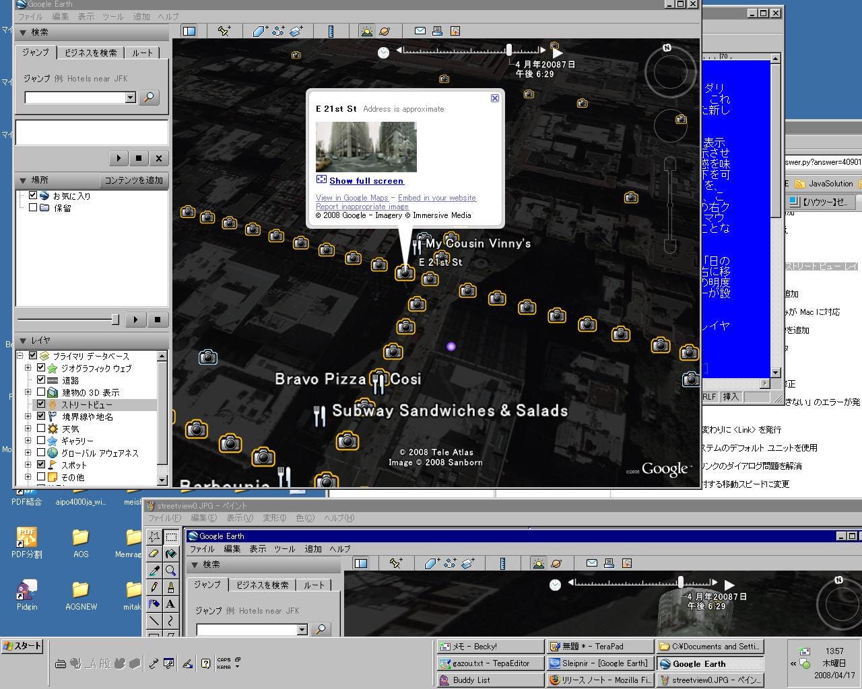
Task: Check the 保留 checkbox in Places
Action: [x=32, y=208]
